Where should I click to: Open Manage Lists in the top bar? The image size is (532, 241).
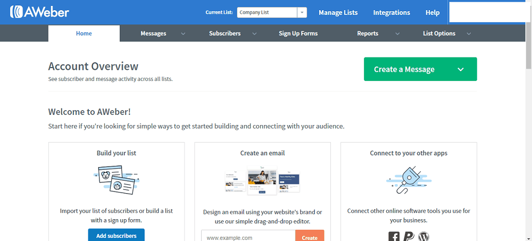[x=338, y=12]
